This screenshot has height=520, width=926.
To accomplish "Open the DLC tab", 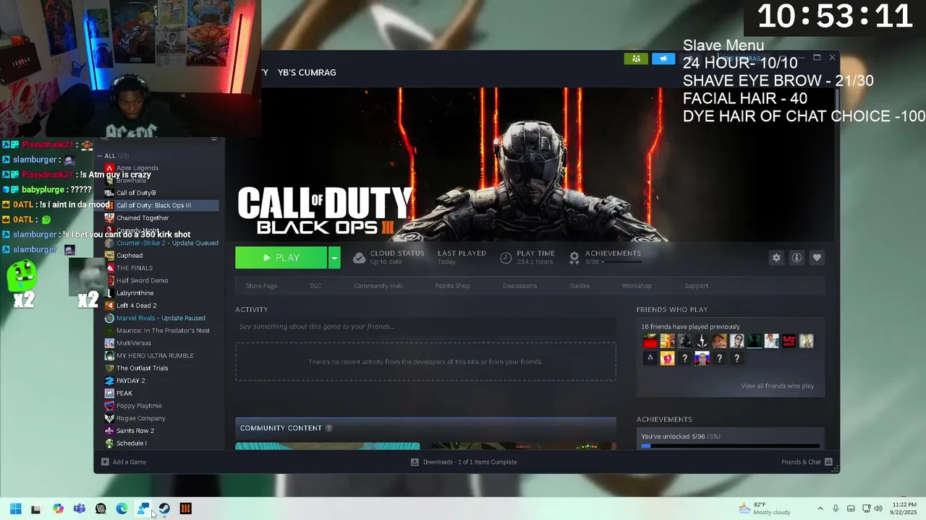I will pos(315,286).
